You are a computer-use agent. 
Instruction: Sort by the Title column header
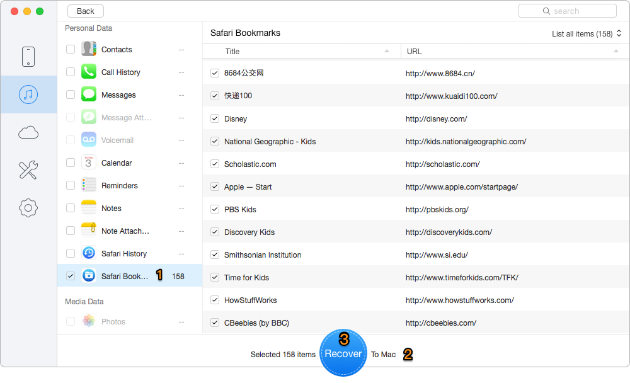tap(302, 52)
